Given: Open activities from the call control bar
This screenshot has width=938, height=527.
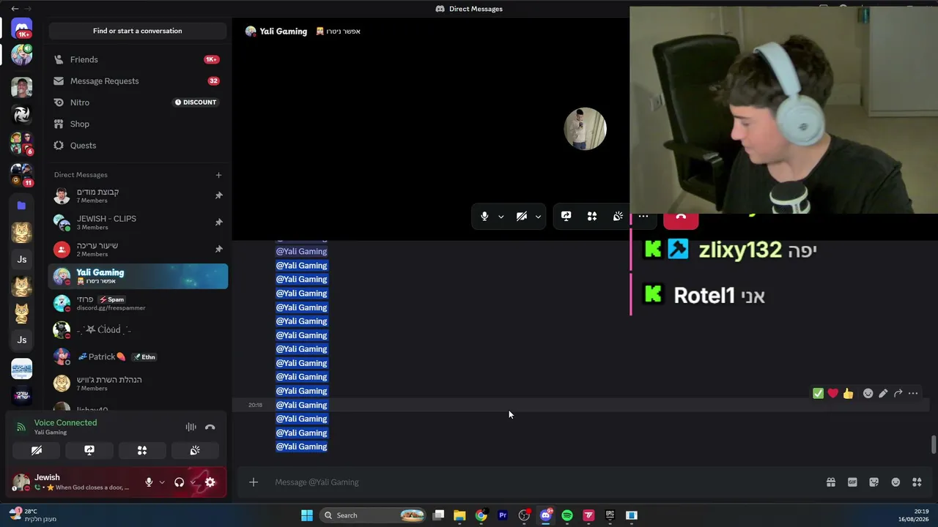Looking at the screenshot, I should click(592, 217).
